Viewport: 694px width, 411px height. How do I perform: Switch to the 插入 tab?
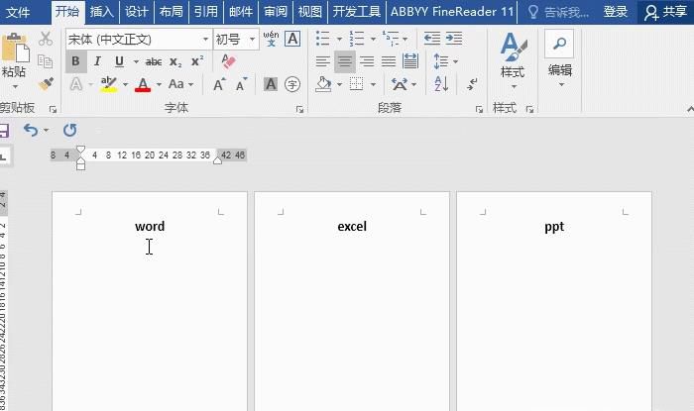point(102,12)
